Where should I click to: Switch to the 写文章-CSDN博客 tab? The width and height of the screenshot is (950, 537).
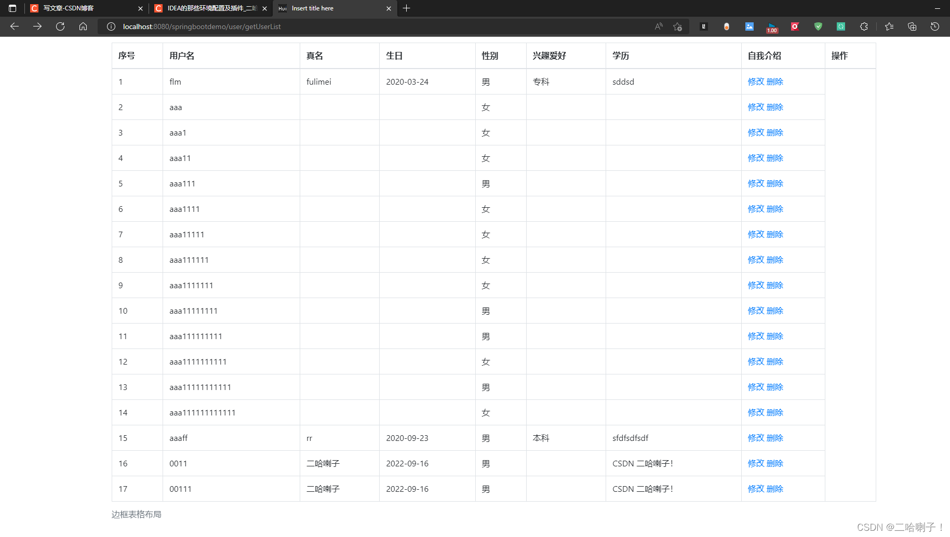point(86,8)
